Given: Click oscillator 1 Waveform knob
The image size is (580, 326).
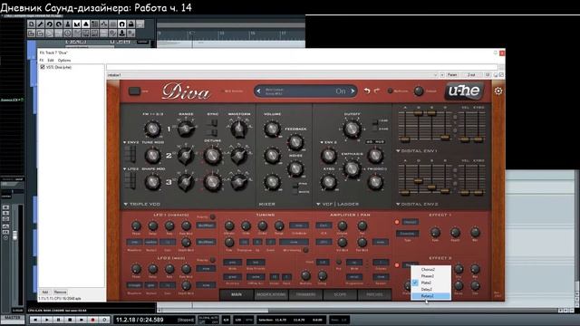Looking at the screenshot, I should [x=239, y=129].
